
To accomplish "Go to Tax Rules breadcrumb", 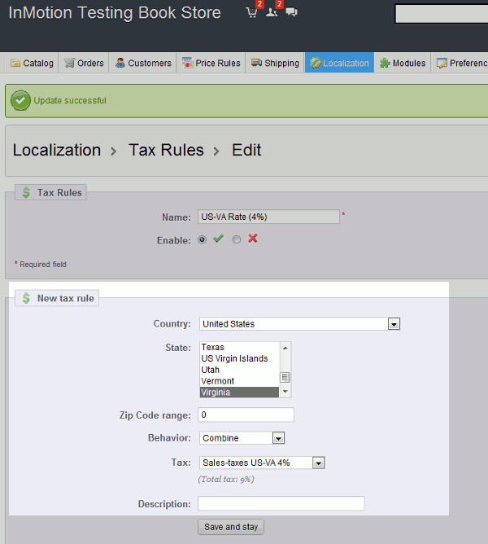I will point(166,150).
